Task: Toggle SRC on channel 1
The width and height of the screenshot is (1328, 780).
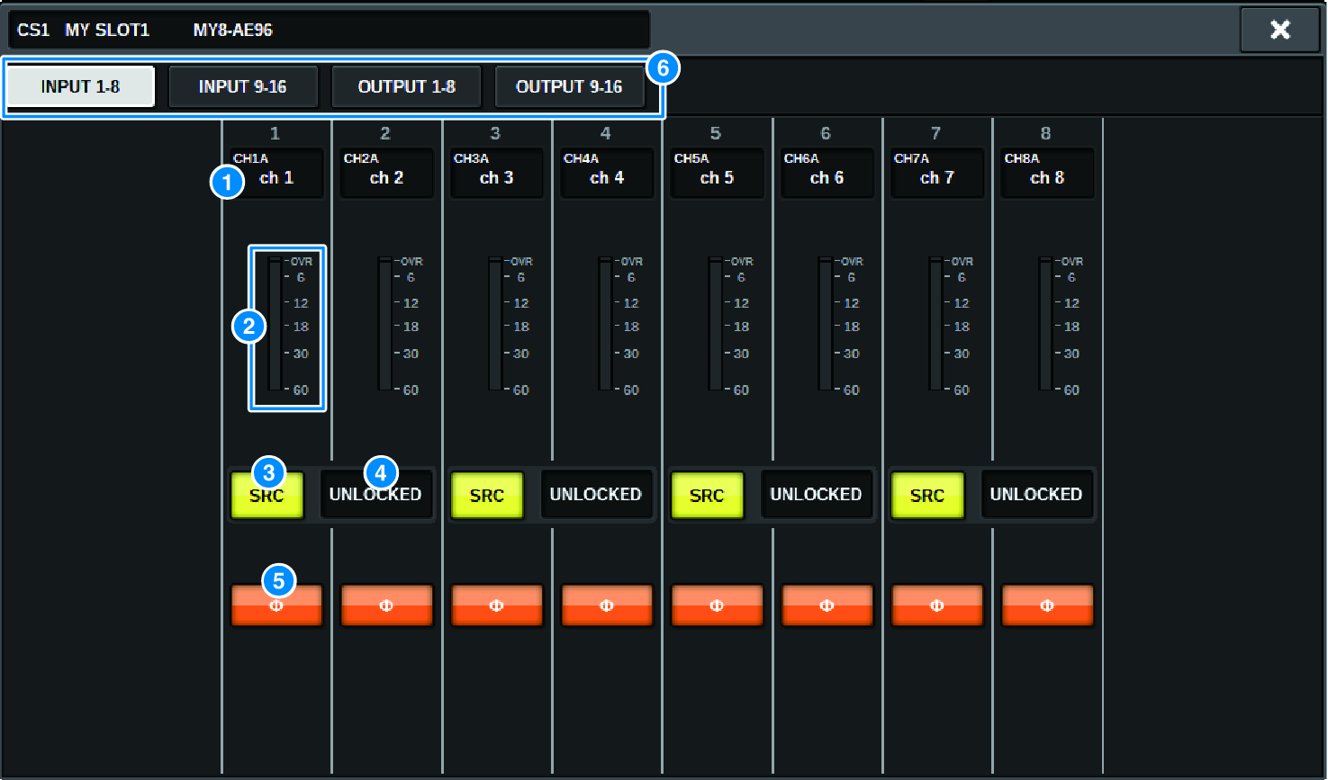Action: (x=267, y=495)
